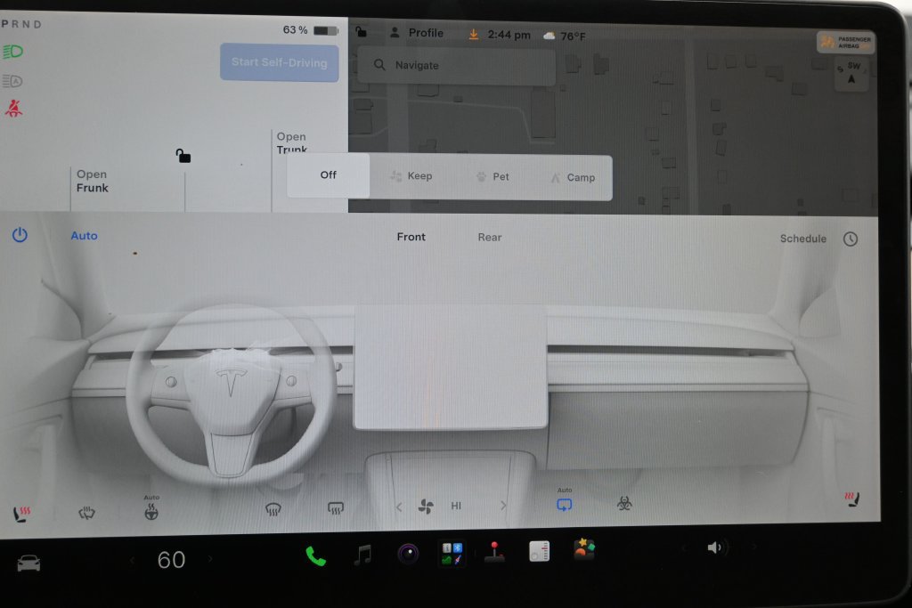912x608 pixels.
Task: Open the all apps launcher
Action: pyautogui.click(x=452, y=553)
